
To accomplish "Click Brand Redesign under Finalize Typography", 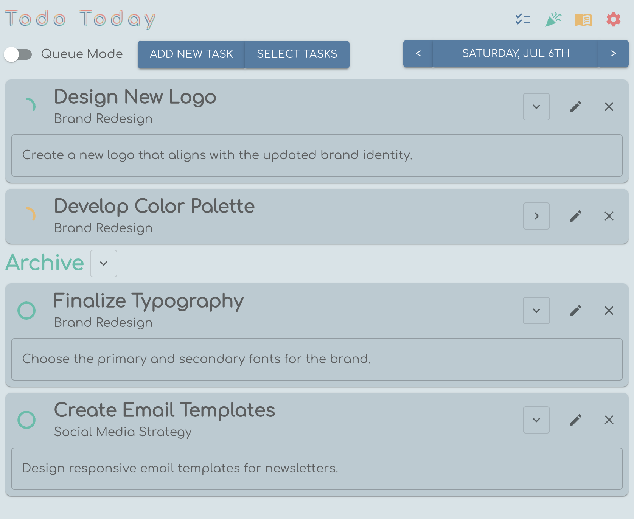I will coord(103,323).
